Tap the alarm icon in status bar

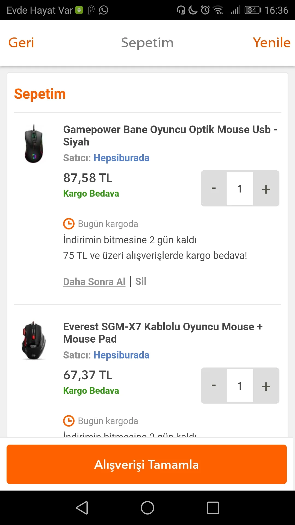click(x=205, y=10)
